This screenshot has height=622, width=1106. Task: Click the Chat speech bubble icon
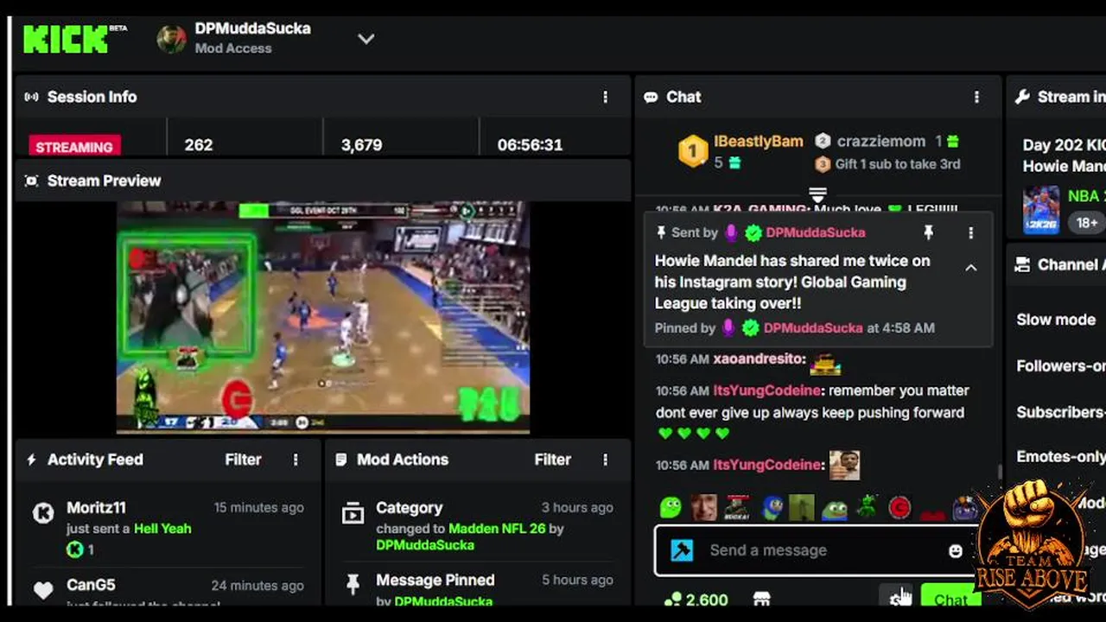click(x=651, y=97)
